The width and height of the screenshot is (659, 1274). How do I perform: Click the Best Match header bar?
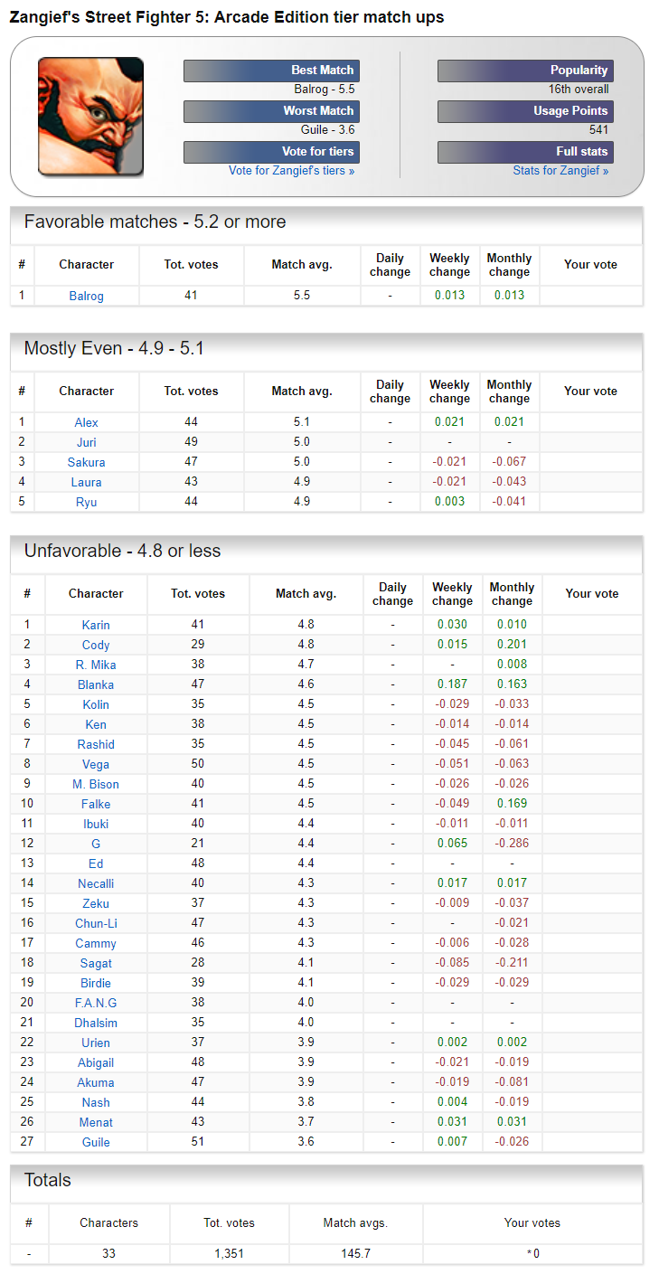271,71
